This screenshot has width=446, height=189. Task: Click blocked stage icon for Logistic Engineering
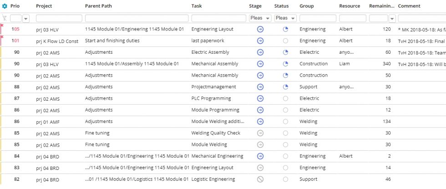tap(260, 179)
